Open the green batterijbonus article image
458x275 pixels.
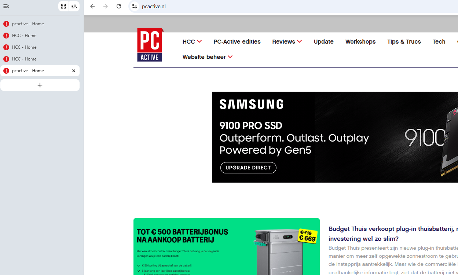[x=226, y=246]
